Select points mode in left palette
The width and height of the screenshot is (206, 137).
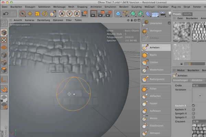4,55
